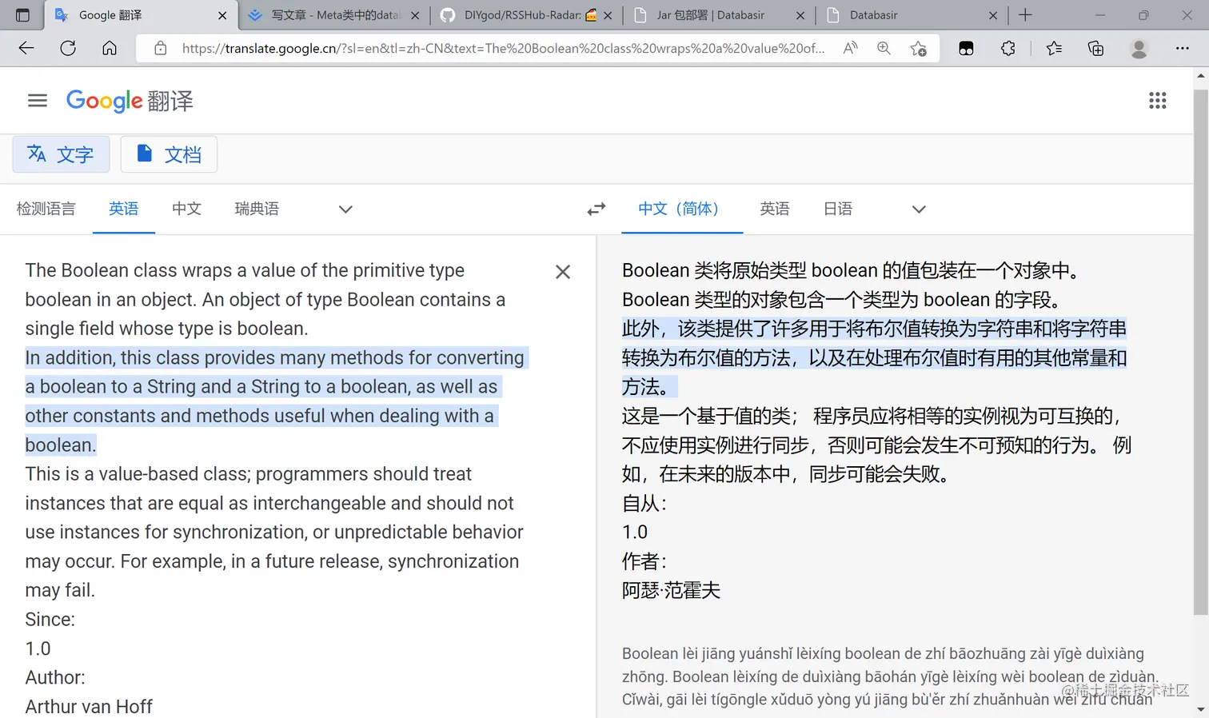Viewport: 1209px width, 718px height.
Task: Expand the source language list chevron
Action: point(345,209)
